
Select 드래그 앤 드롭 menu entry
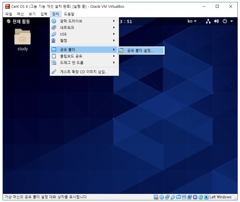click(84, 63)
